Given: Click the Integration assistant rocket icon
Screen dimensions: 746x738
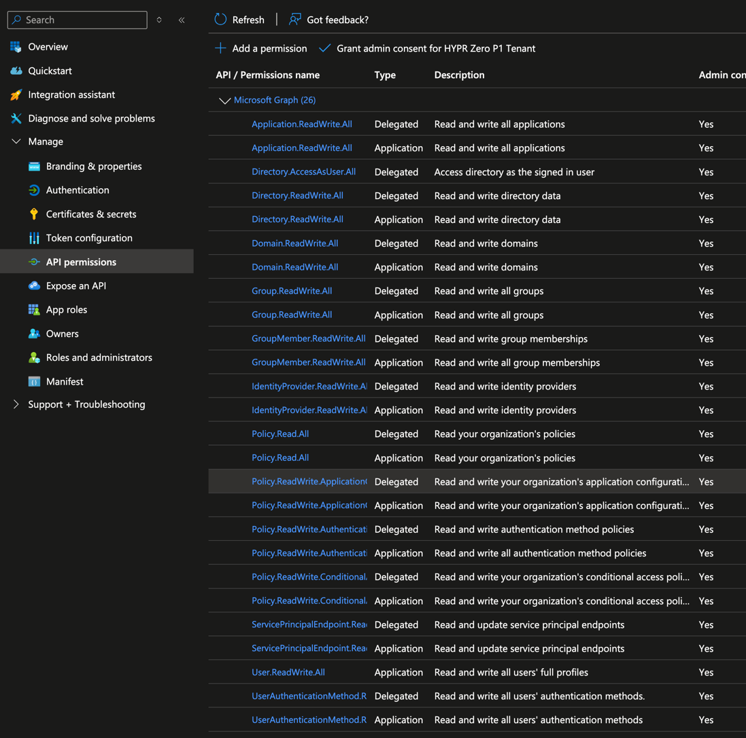Looking at the screenshot, I should (x=16, y=94).
